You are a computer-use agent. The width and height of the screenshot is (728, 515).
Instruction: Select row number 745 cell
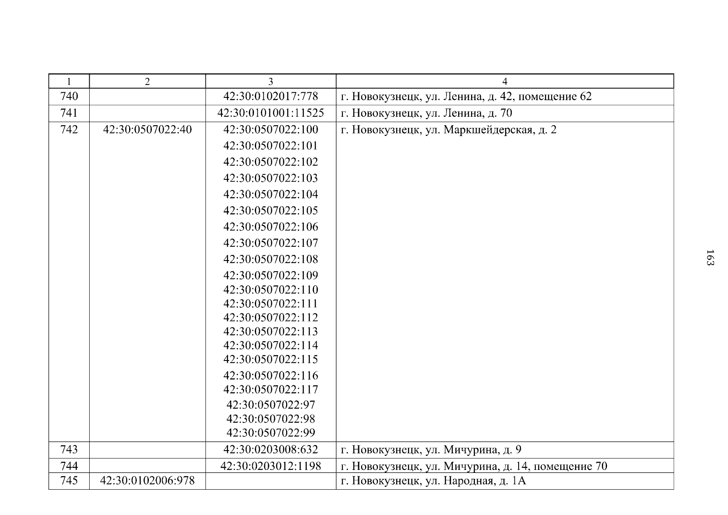[69, 481]
